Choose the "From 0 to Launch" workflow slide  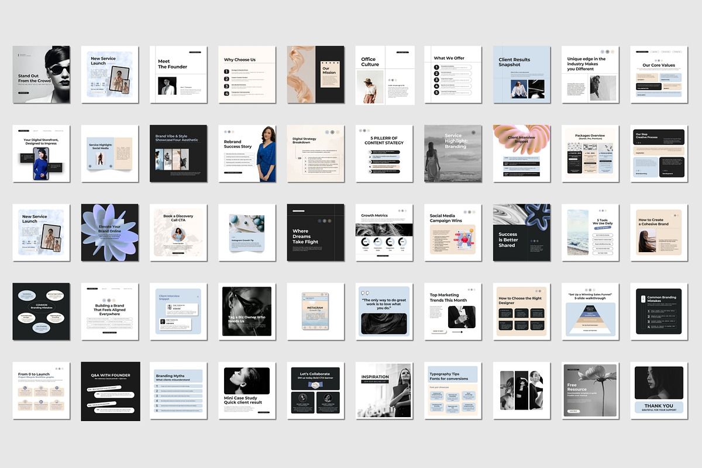pyautogui.click(x=41, y=390)
